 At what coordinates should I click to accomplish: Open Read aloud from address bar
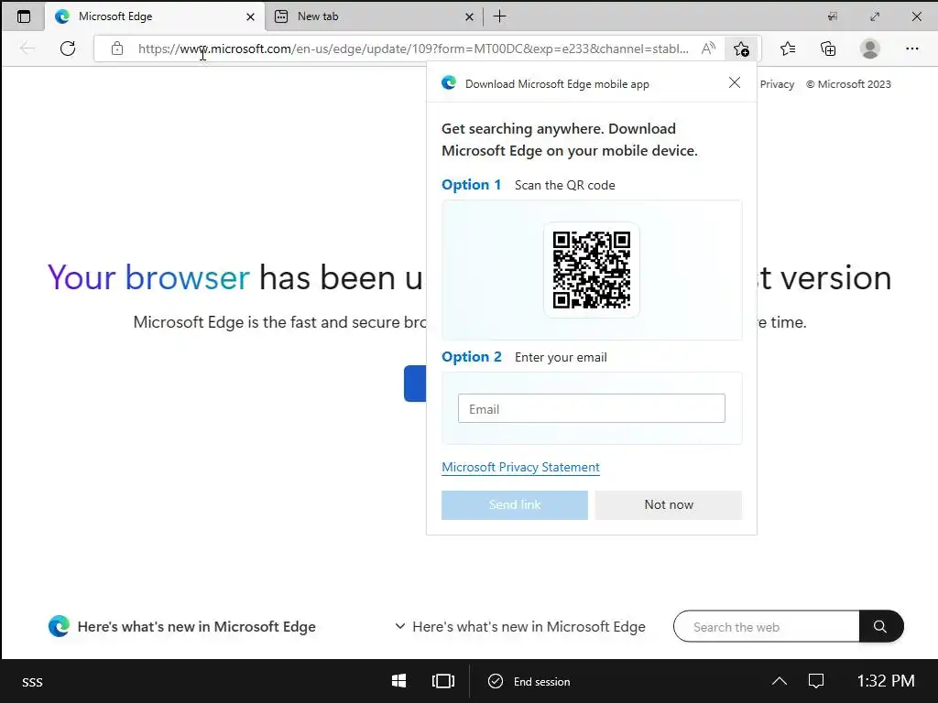[x=708, y=49]
